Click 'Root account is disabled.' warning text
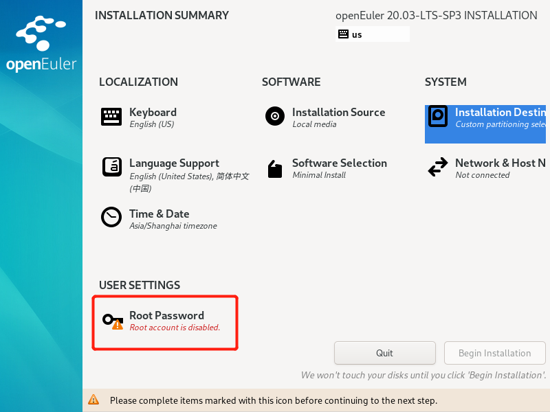This screenshot has height=412, width=550. (175, 328)
